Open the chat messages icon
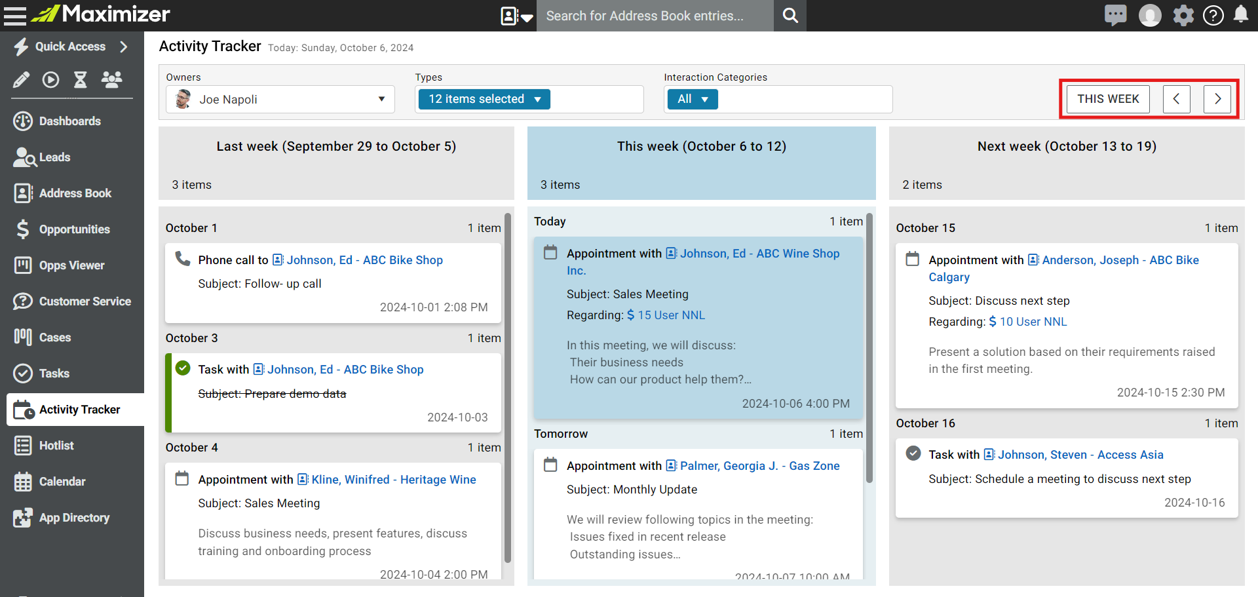The image size is (1258, 597). click(1115, 15)
